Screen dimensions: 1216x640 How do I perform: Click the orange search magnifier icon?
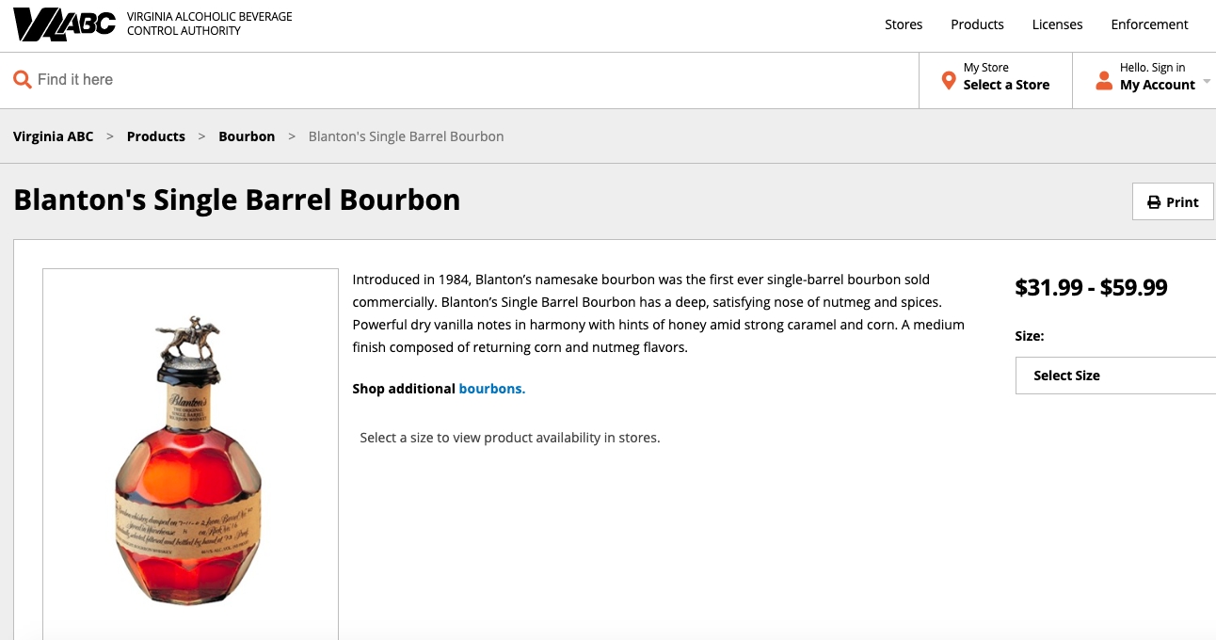coord(23,80)
